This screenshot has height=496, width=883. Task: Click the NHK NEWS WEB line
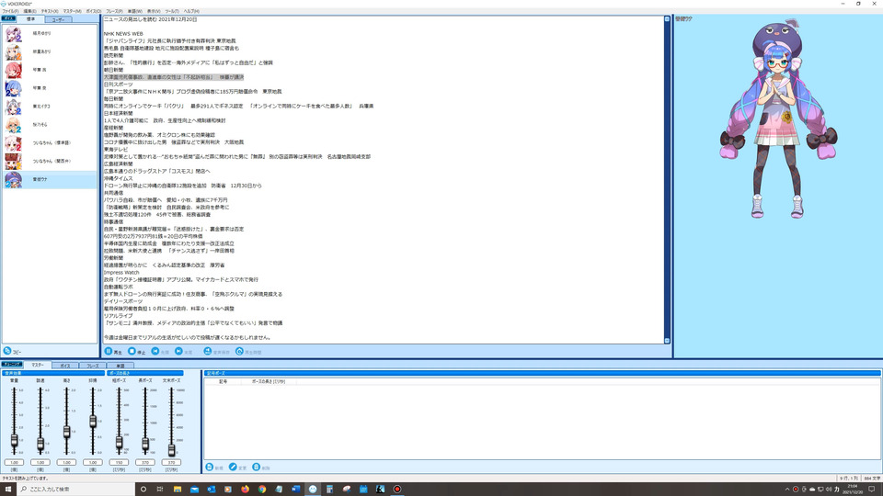click(123, 34)
